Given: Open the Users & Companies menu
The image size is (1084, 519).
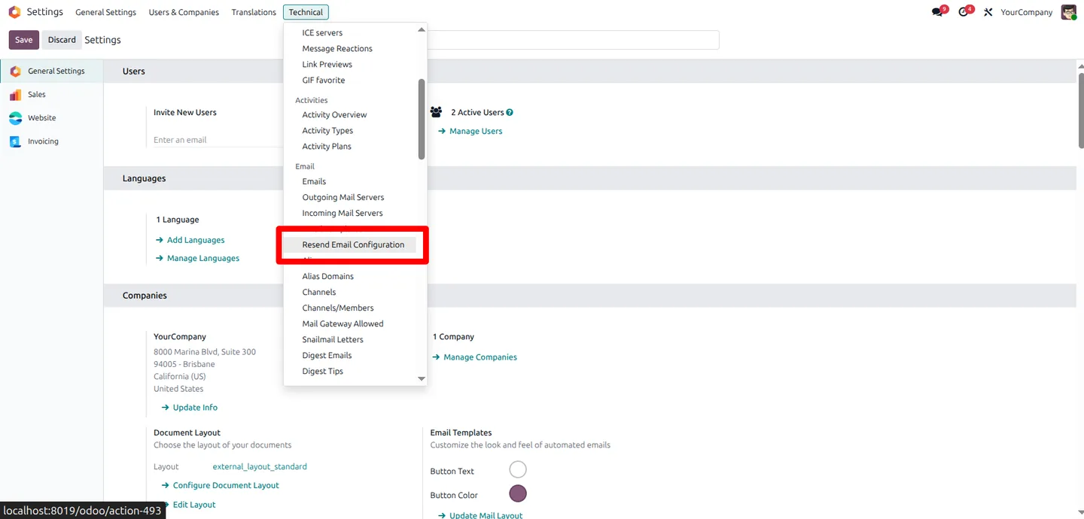Looking at the screenshot, I should tap(184, 12).
